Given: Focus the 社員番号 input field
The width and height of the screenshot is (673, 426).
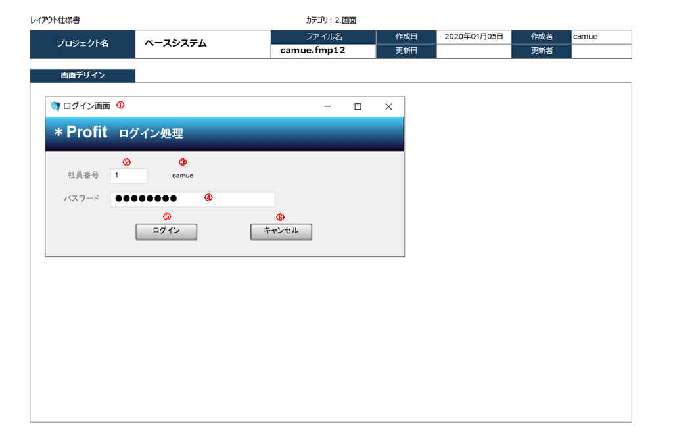Looking at the screenshot, I should pos(129,176).
